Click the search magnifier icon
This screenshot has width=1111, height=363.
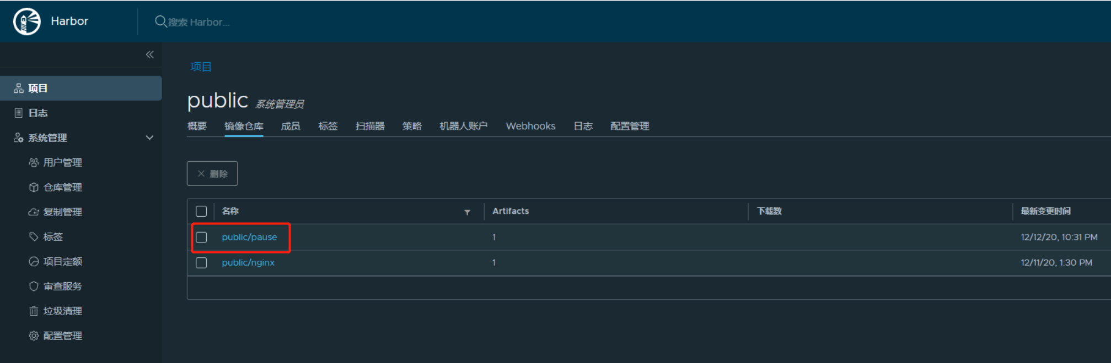tap(160, 21)
